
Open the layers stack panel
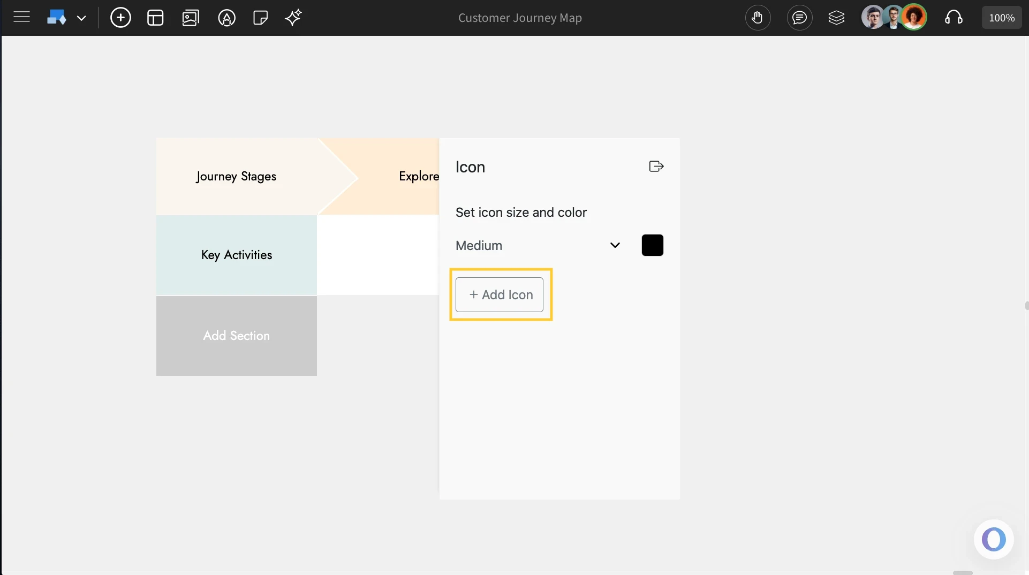coord(836,18)
